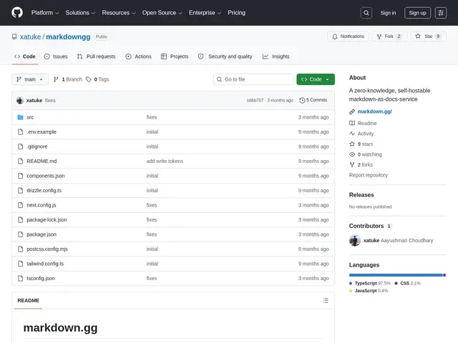Expand the Enterprise menu
Screen dimensions: 458x343
click(205, 13)
